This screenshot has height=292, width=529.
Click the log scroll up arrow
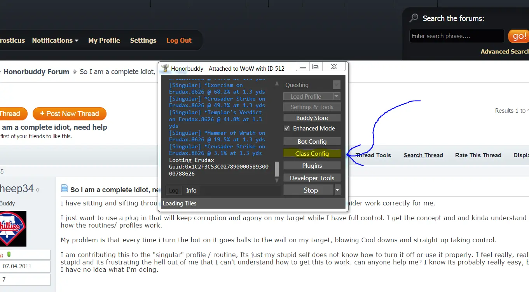tap(277, 83)
